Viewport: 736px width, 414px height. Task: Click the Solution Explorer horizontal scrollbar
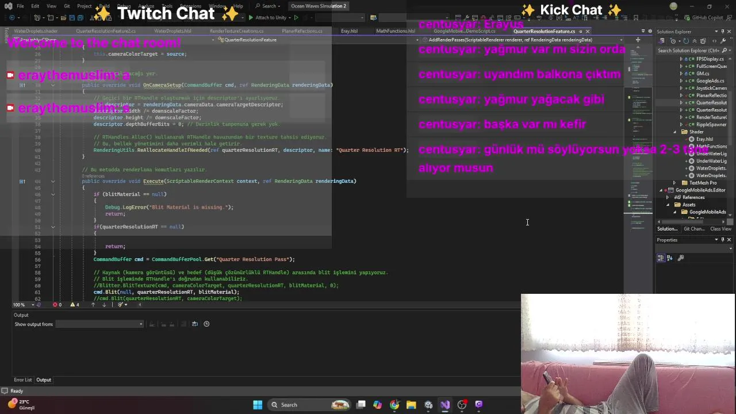692,221
